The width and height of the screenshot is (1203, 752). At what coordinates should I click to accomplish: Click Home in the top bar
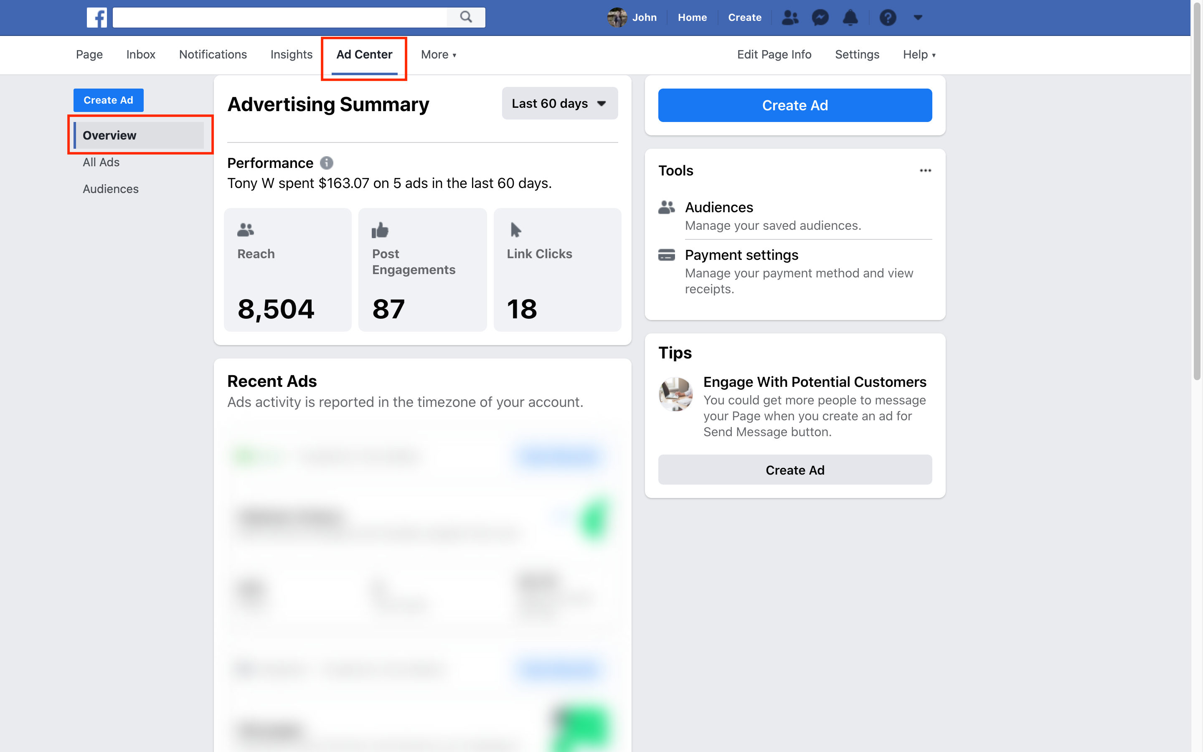click(692, 18)
